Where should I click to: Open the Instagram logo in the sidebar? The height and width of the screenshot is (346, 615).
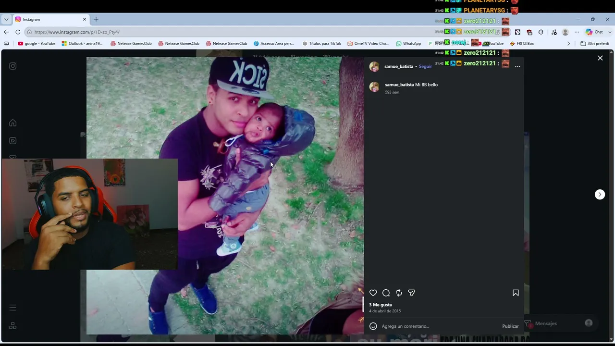click(x=13, y=66)
